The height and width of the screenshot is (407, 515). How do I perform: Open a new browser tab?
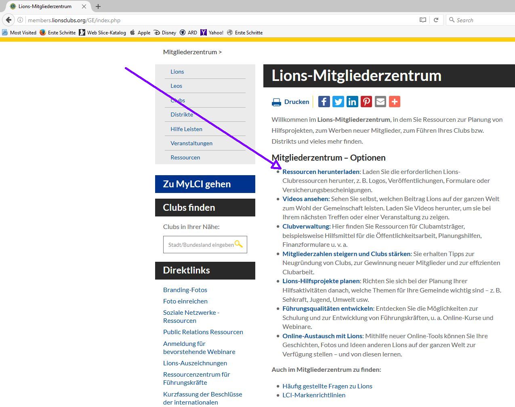point(98,6)
